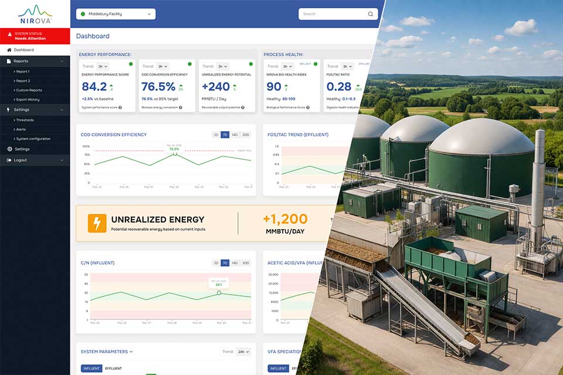The width and height of the screenshot is (563, 375).
Task: Click the 24:1 data point on C/N chart
Action: tap(219, 293)
